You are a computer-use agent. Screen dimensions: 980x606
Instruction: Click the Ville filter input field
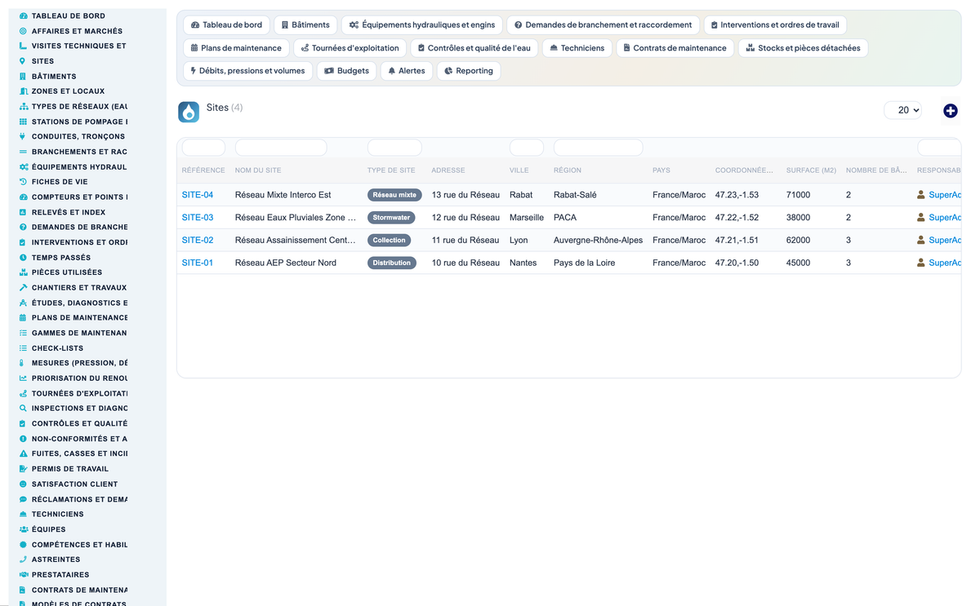click(x=527, y=148)
